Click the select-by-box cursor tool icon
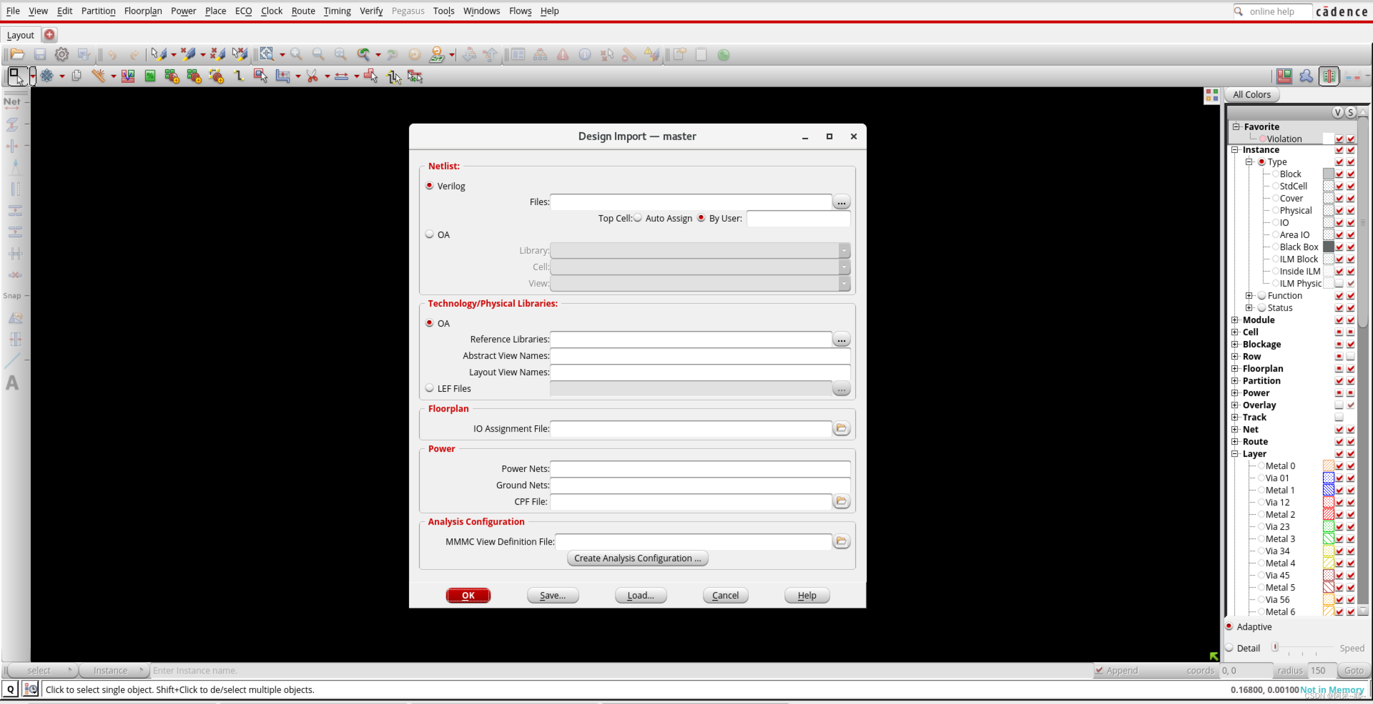The width and height of the screenshot is (1373, 704). 16,76
